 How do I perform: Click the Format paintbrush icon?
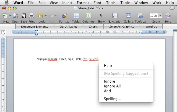click(x=64, y=16)
